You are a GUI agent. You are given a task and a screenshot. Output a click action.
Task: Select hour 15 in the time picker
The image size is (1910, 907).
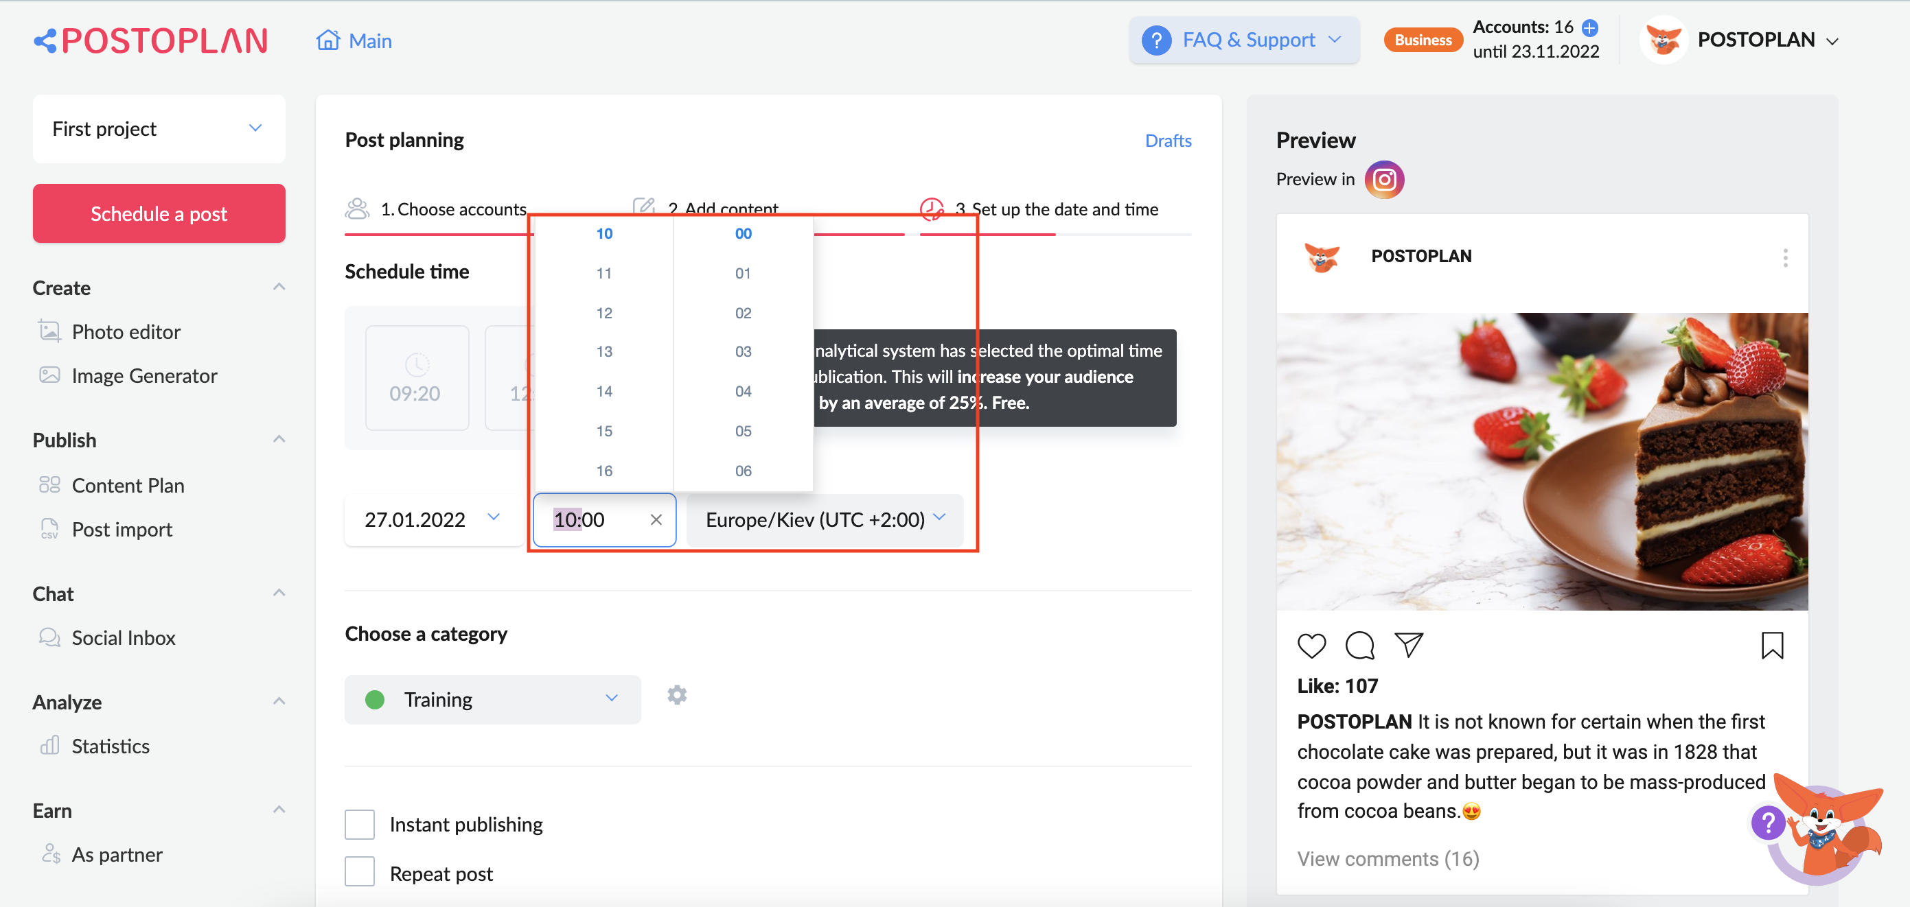tap(604, 431)
